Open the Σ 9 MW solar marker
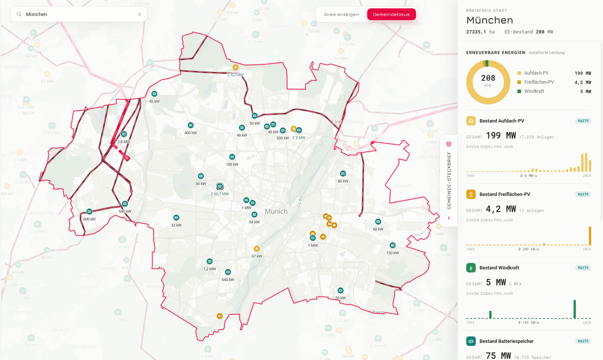Screen dimensions: 603x360 [294, 129]
